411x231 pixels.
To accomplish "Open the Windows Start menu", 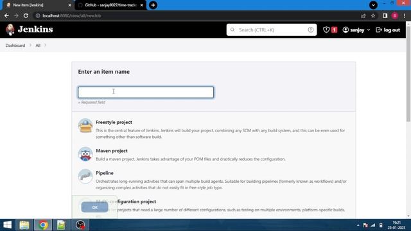I will pos(7,225).
